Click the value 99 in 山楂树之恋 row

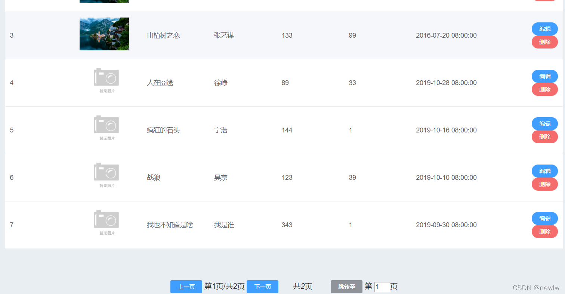click(x=352, y=35)
